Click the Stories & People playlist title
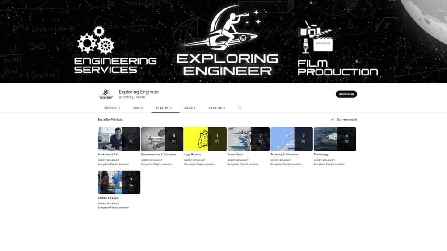447x251 pixels. (x=108, y=198)
